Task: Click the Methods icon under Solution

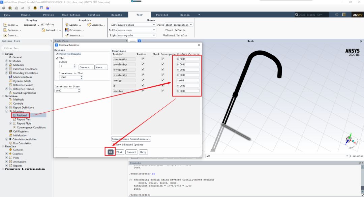Action: pyautogui.click(x=10, y=100)
